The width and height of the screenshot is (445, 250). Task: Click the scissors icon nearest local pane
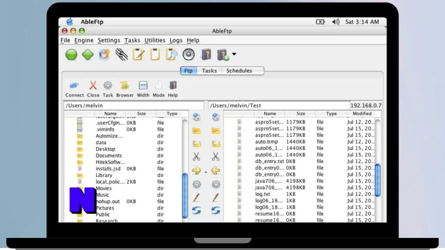tap(196, 156)
